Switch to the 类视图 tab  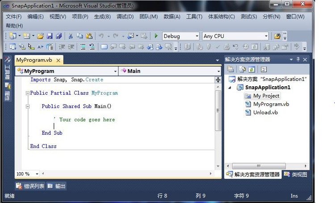(x=296, y=174)
